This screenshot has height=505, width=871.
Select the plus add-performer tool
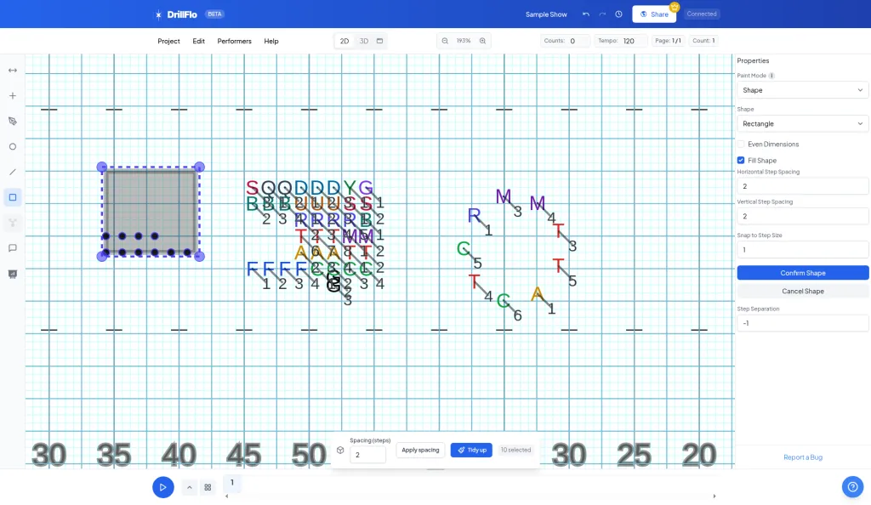[12, 96]
